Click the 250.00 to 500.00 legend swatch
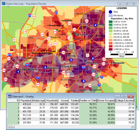The width and height of the screenshot is (139, 130). coord(111,37)
